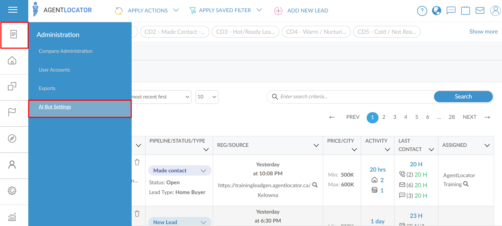The height and width of the screenshot is (226, 502).
Task: Open the Made contact status dropdown
Action: [180, 171]
